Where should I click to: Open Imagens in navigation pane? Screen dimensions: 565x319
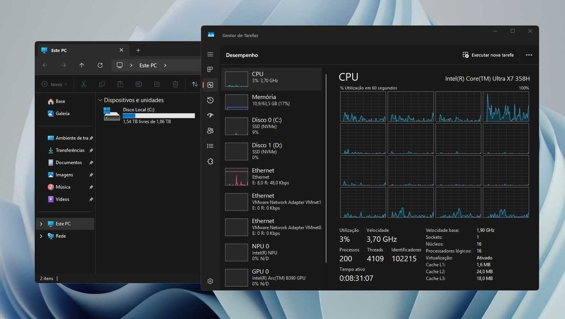60,175
